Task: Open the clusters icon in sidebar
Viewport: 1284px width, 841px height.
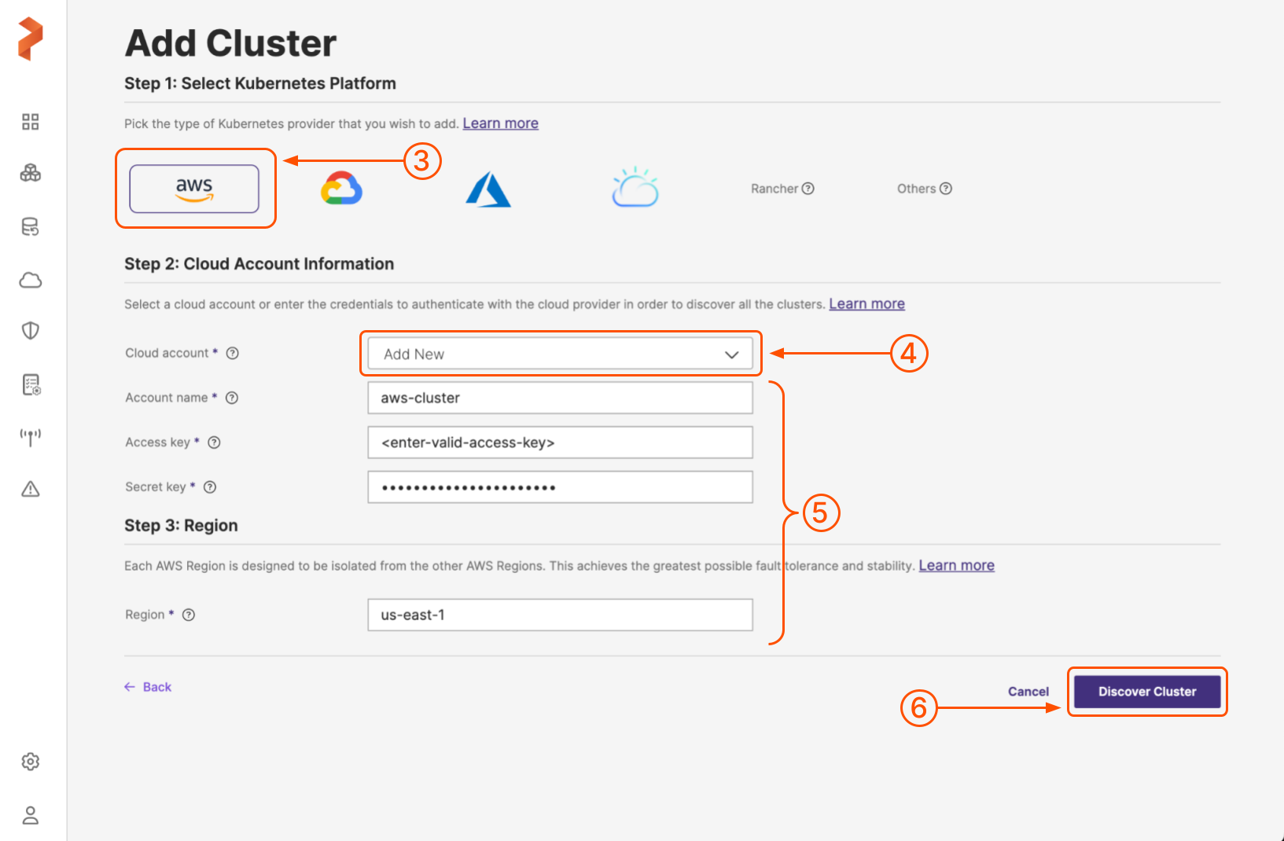Action: [x=31, y=174]
